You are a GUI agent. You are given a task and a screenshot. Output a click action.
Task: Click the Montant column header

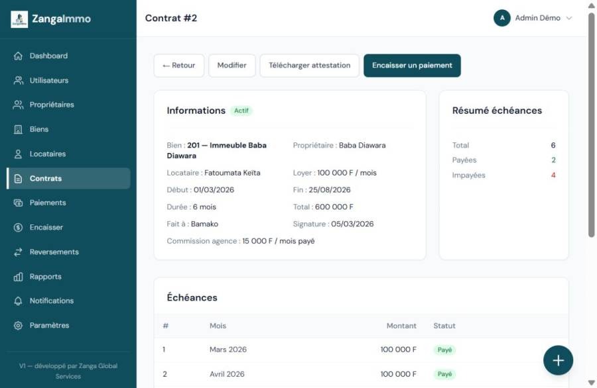point(401,326)
